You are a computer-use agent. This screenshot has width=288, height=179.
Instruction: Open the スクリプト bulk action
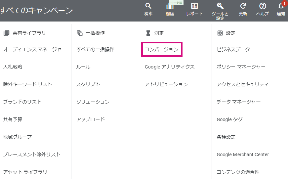pyautogui.click(x=88, y=84)
